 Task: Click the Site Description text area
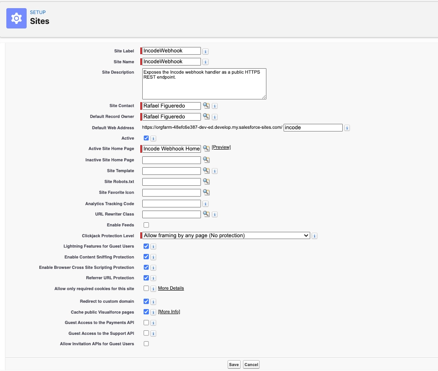click(x=204, y=84)
